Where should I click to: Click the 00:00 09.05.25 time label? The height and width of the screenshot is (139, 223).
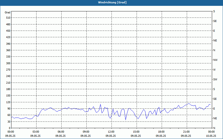(x=11, y=134)
